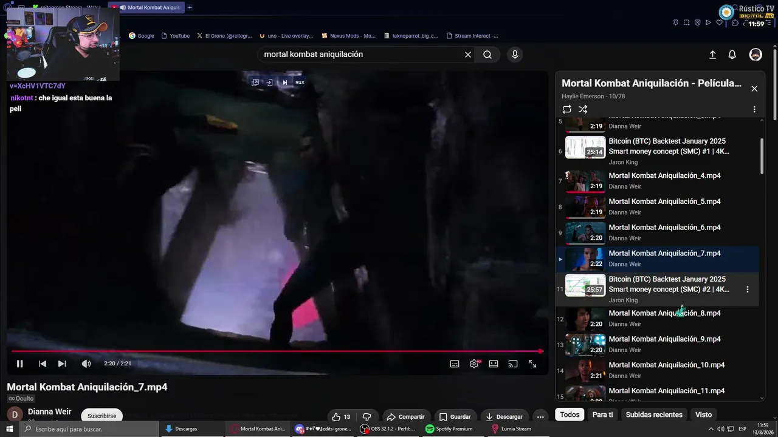Select the Subidas recientes filter chip

(654, 415)
